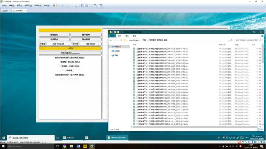266x149 pixels.
Task: Click the guest VM taskbar search box
Action: [31, 138]
